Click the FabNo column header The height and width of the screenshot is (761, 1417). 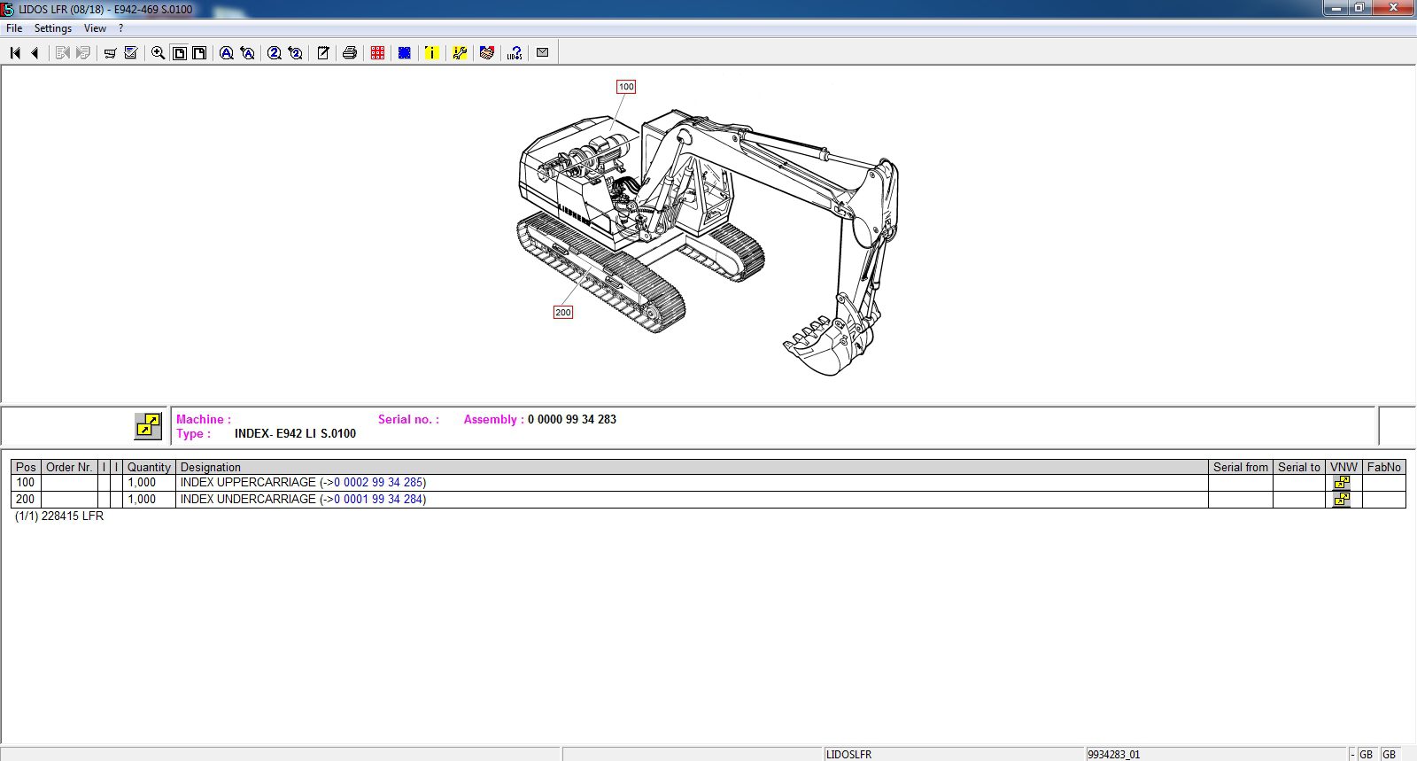pos(1384,467)
